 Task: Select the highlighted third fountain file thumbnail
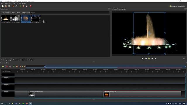point(26,19)
